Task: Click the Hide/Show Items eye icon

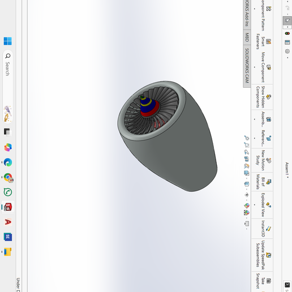Action: point(246,195)
